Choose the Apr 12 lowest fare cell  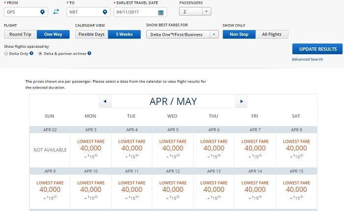172,189
